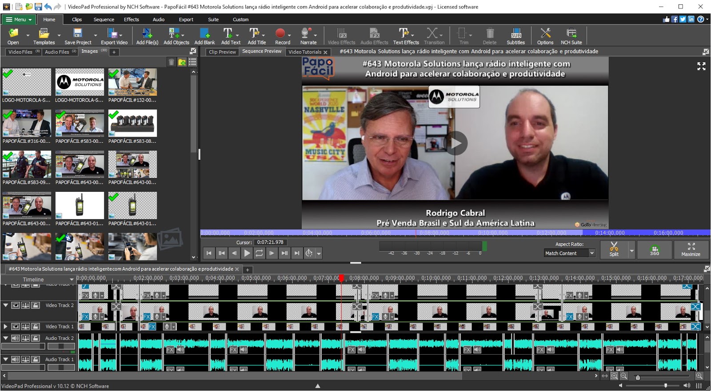This screenshot has height=391, width=711.
Task: Click the zoom-to-fit timeline icon
Action: (614, 376)
